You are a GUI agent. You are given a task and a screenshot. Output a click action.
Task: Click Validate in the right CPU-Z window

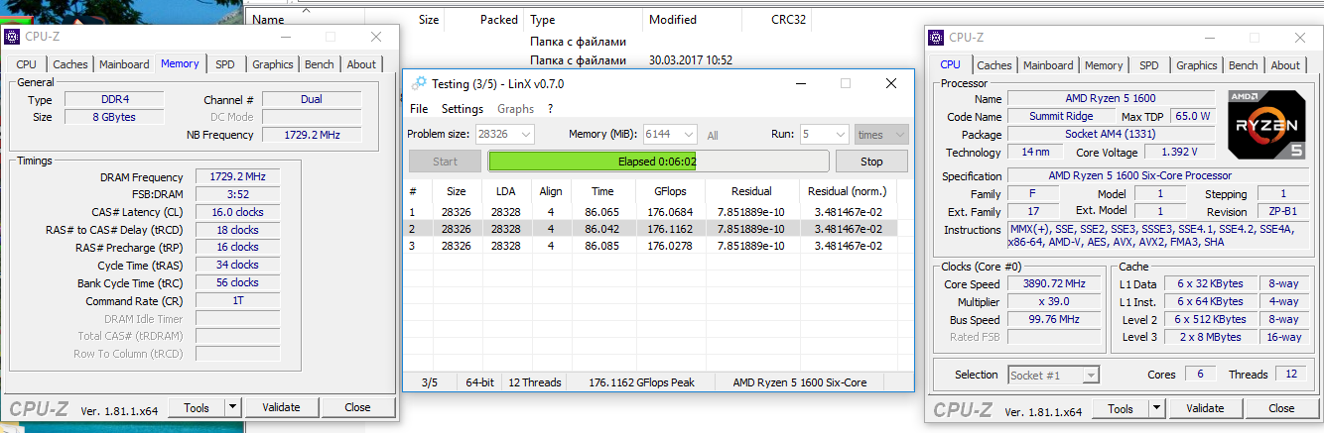tap(1205, 408)
